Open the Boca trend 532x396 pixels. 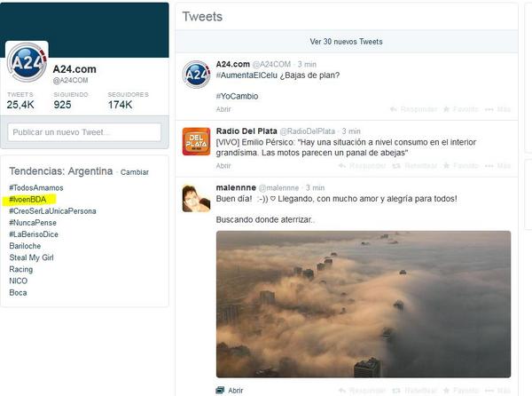coord(18,292)
